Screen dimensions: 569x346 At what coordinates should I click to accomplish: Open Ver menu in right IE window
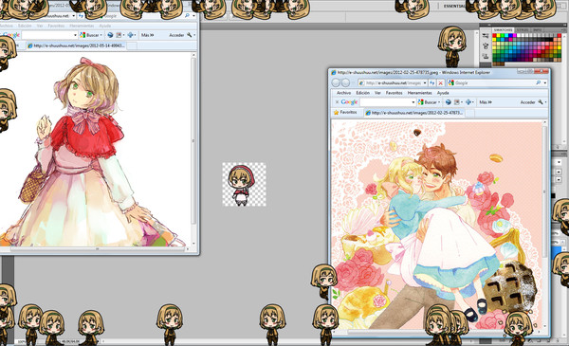(377, 93)
